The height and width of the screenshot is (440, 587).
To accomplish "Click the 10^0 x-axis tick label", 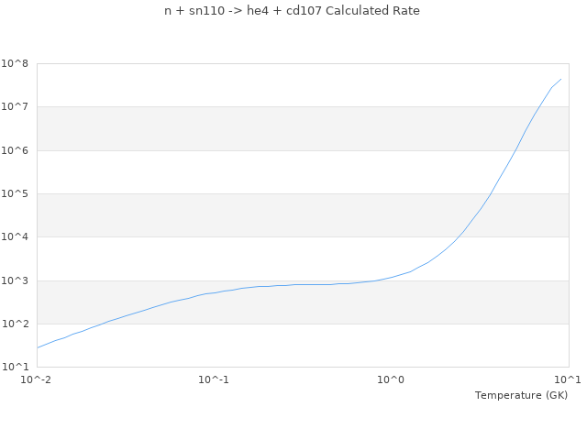I will coord(392,379).
